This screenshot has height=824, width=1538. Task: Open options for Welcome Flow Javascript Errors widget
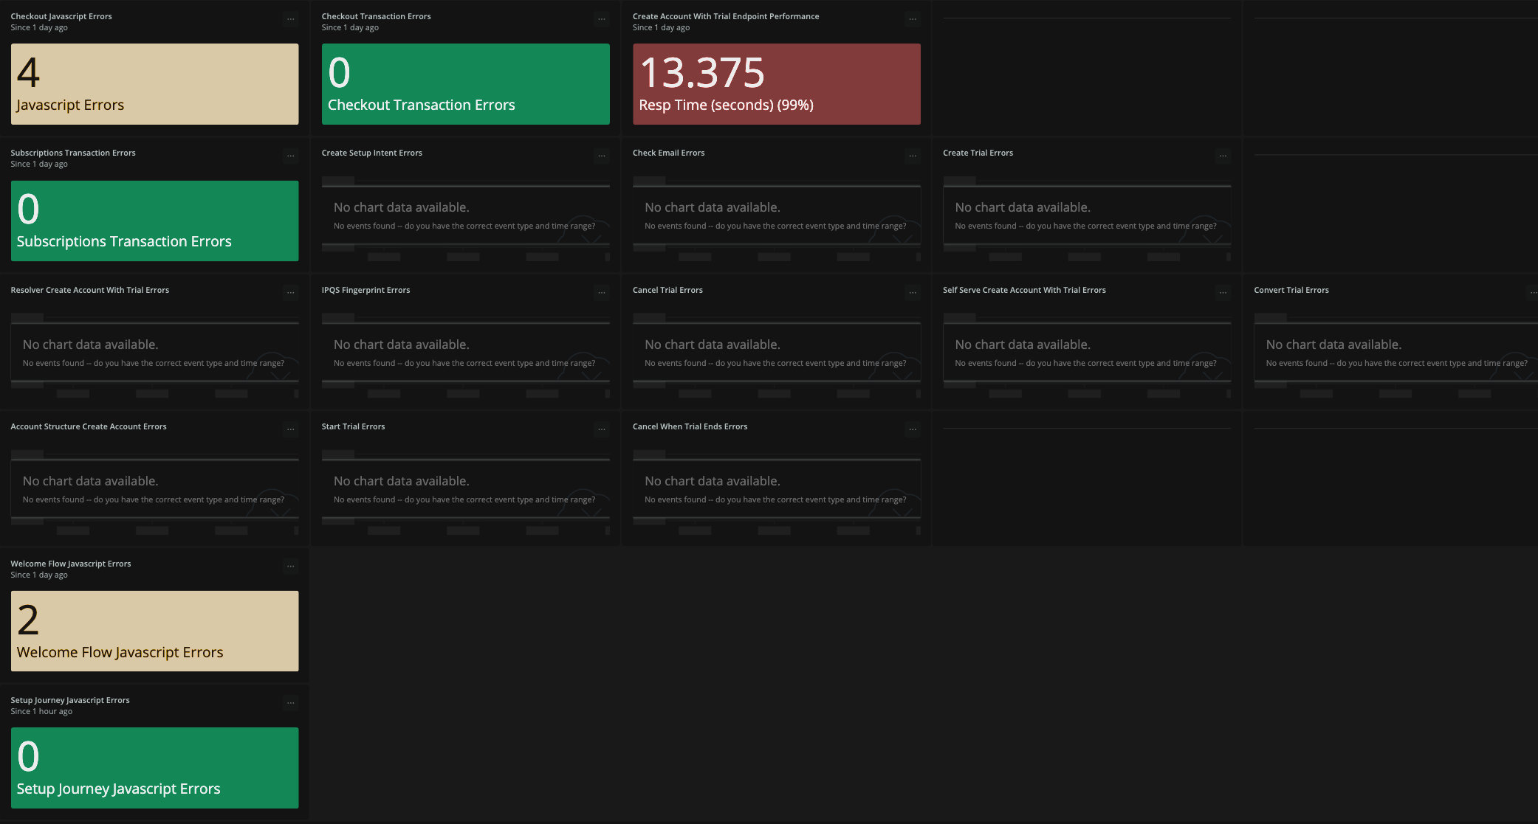click(x=291, y=567)
